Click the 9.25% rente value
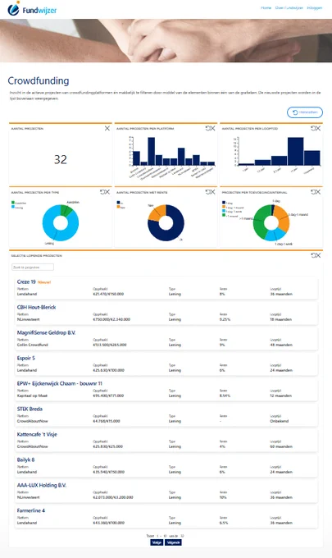 pyautogui.click(x=225, y=319)
